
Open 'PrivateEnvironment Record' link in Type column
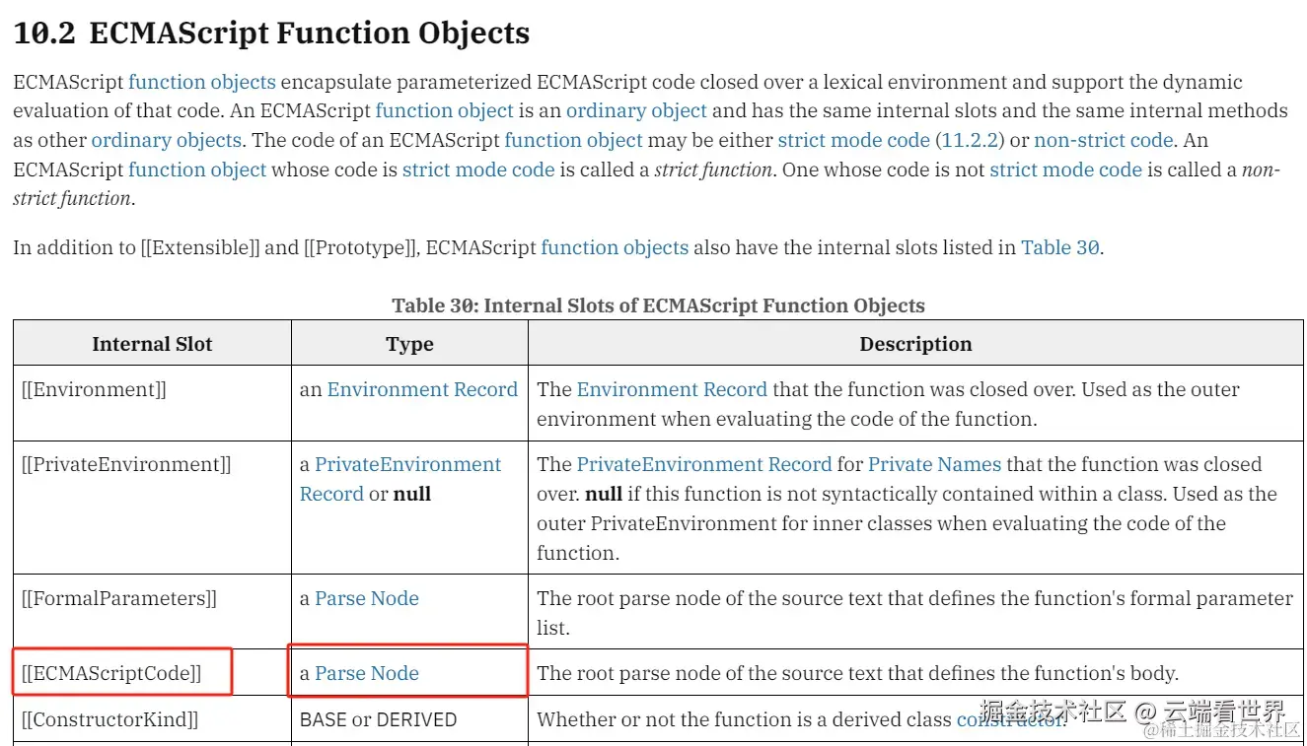[x=400, y=479]
